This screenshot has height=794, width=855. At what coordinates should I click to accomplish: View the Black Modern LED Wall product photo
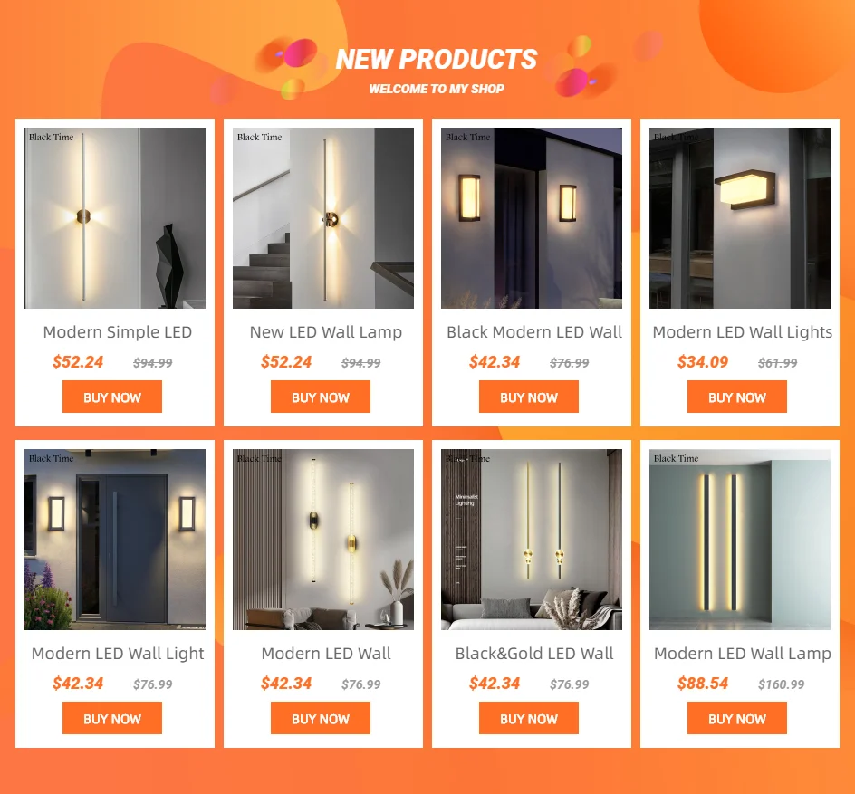532,218
